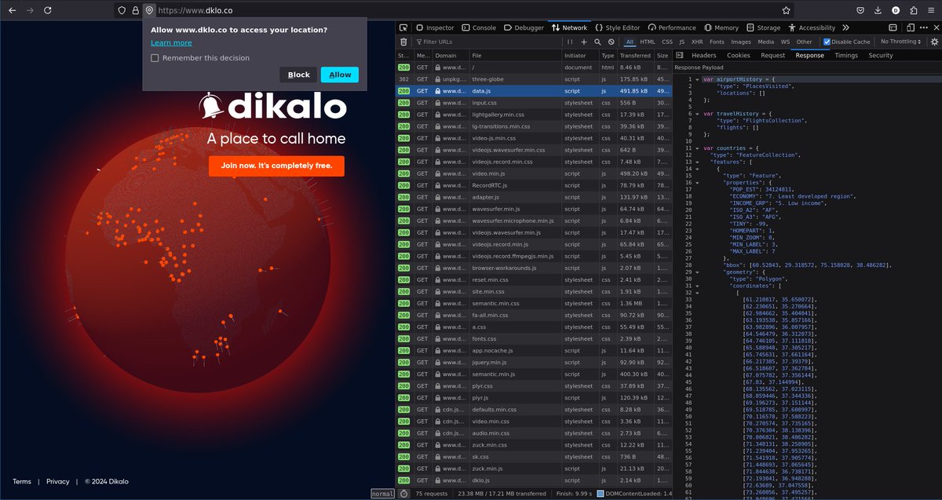Click the element picker icon in DevTools

[403, 27]
